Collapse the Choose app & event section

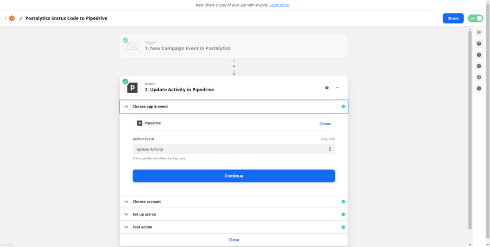click(234, 107)
